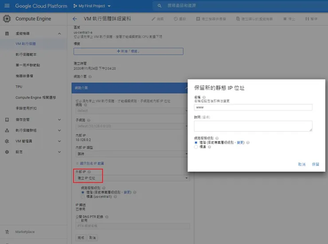Click the zone text us-central1-a

[83, 32]
